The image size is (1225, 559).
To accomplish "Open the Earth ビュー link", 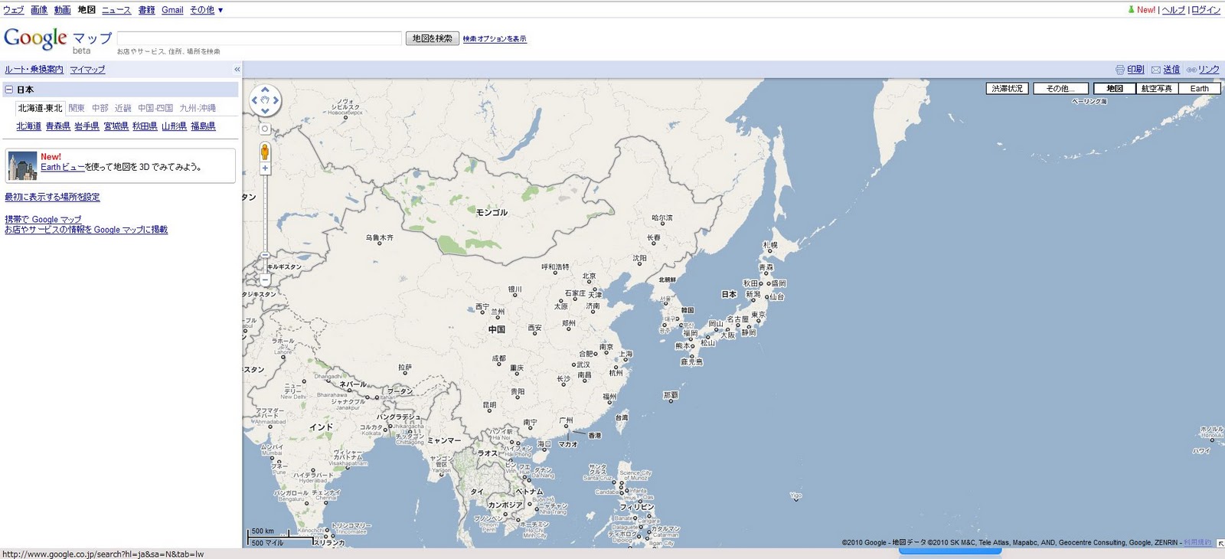I will point(62,167).
